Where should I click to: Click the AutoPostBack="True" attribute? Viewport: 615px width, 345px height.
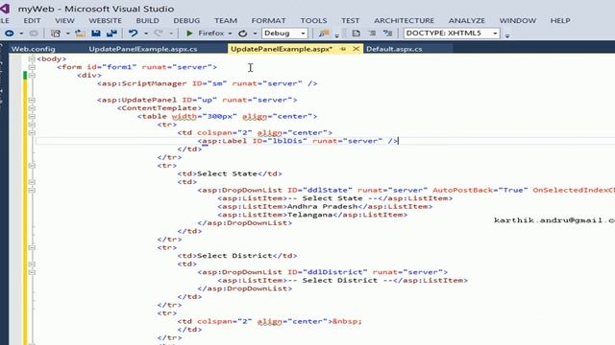point(480,190)
